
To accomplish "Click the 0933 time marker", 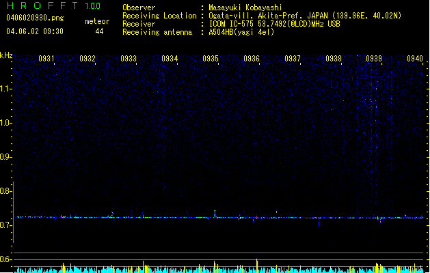I will point(129,59).
